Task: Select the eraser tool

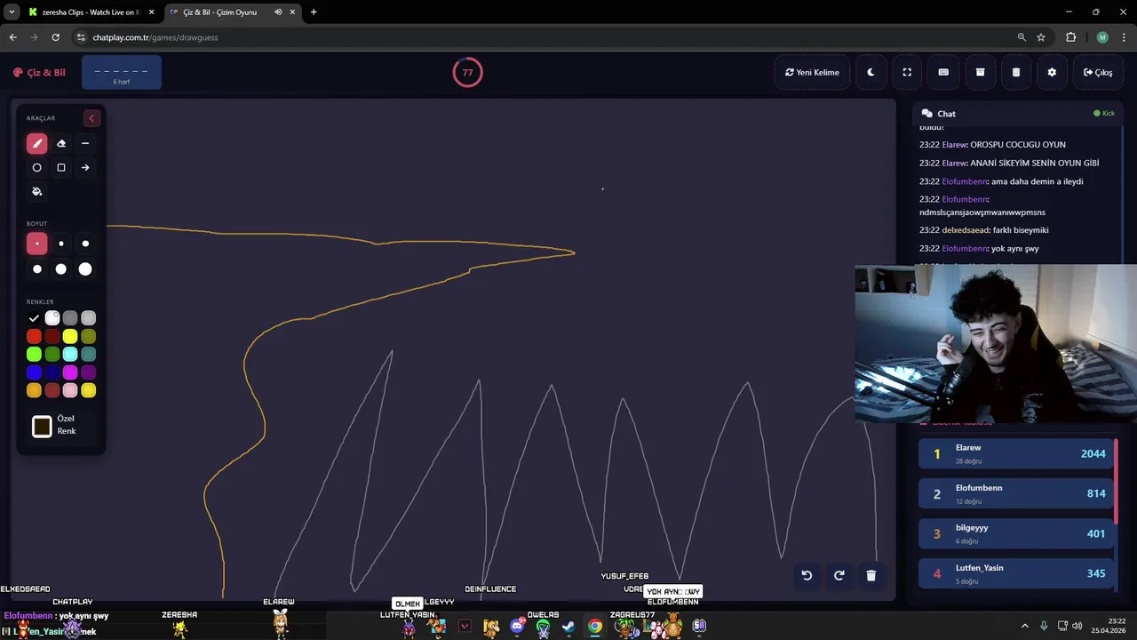Action: click(x=61, y=143)
